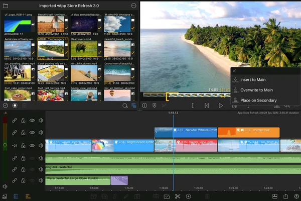The height and width of the screenshot is (201, 301).
Task: Select the hiking_view_girl timeline clip
Action: [186, 146]
